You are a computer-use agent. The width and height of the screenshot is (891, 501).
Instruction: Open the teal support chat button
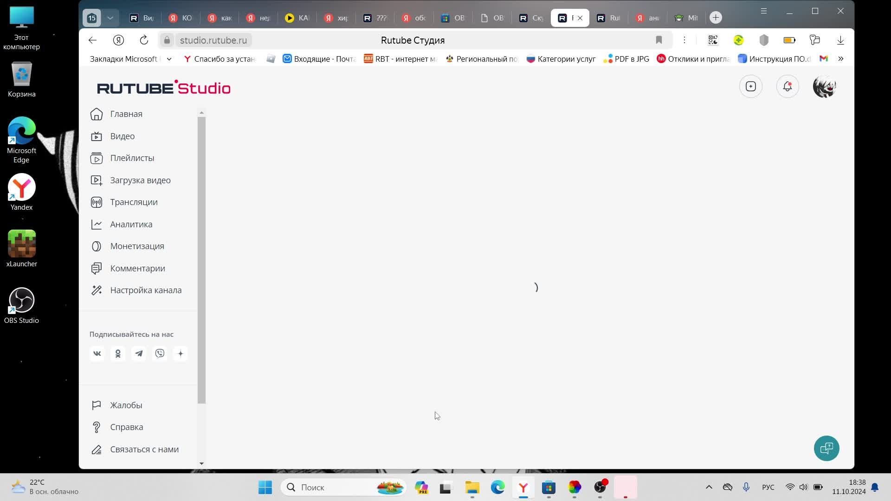(x=826, y=448)
